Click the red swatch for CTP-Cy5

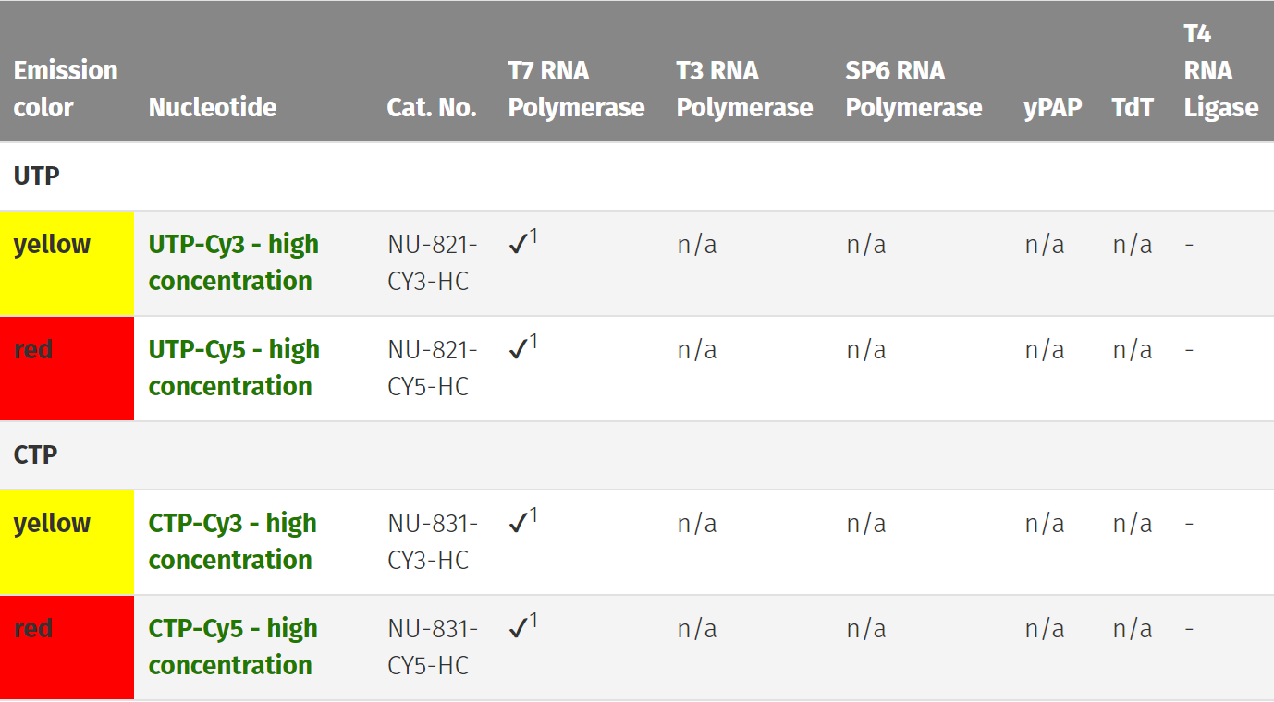click(67, 648)
